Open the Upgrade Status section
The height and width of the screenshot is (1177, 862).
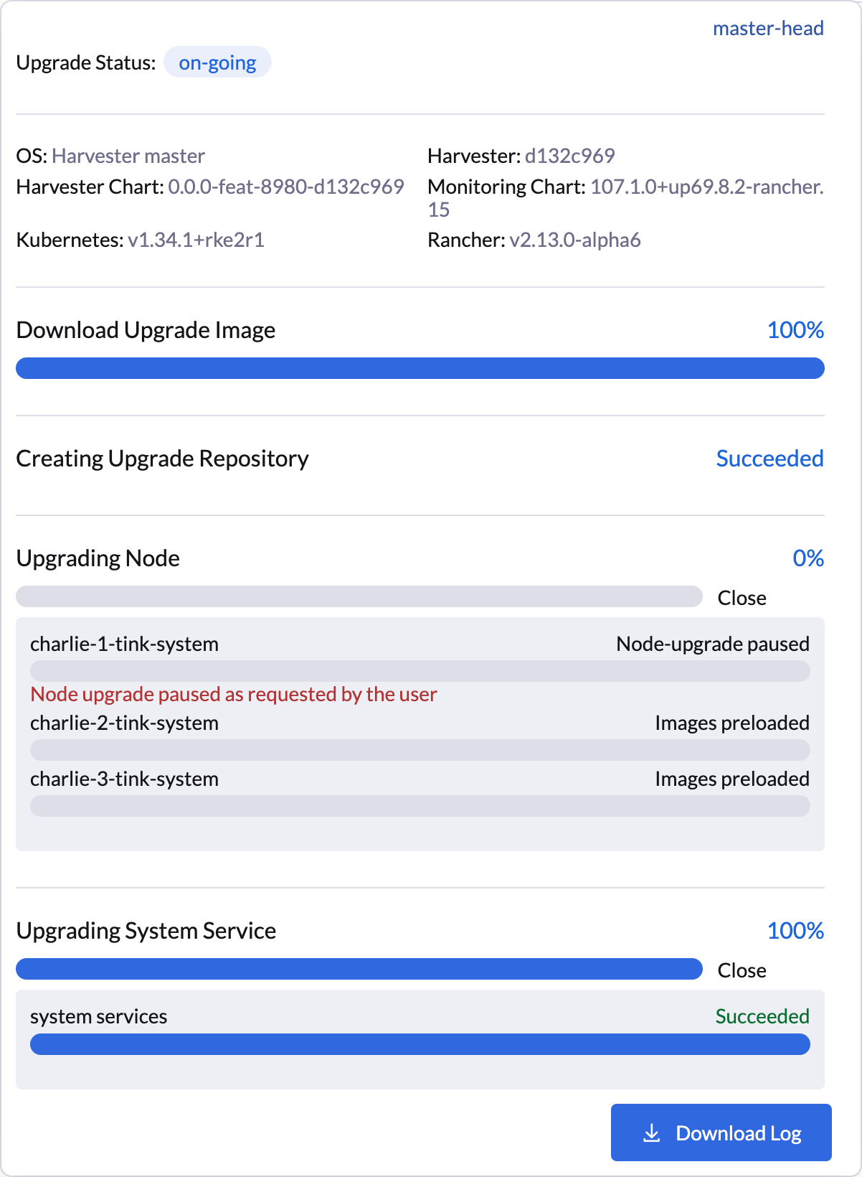[x=86, y=62]
